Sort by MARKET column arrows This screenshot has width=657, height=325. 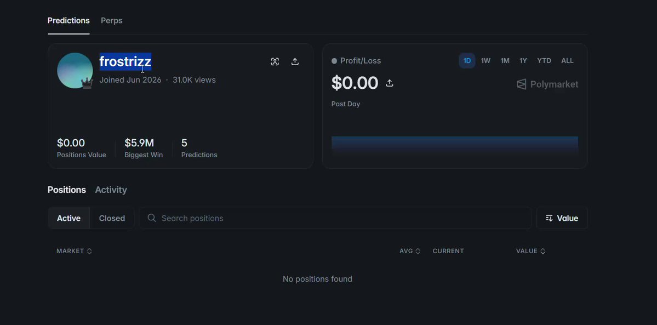[x=89, y=251]
